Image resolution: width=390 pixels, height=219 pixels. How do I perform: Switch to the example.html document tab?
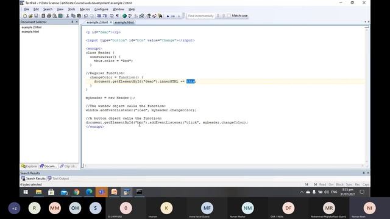[x=124, y=23]
